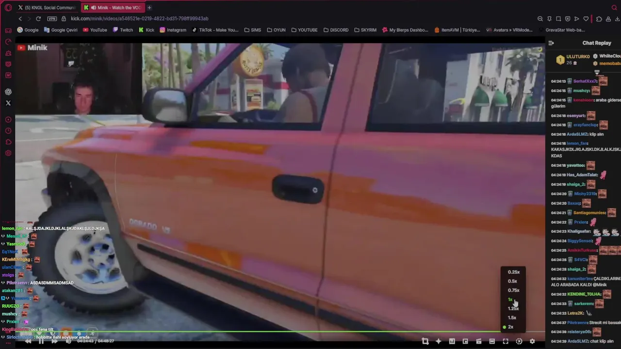
Task: Open the Opera flow send icon
Action: point(576,18)
